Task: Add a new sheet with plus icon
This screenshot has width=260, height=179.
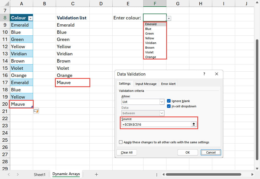Action: coord(96,174)
